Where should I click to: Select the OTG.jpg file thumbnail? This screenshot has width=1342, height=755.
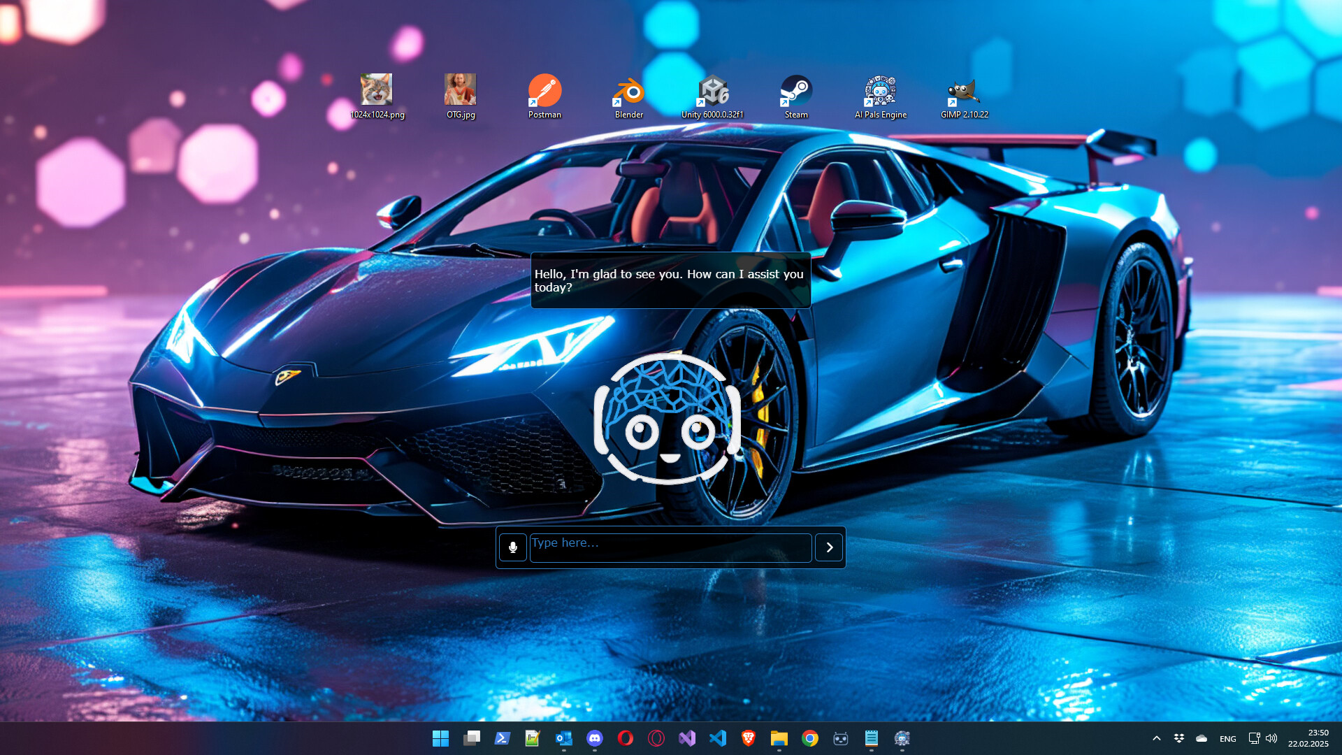(461, 96)
